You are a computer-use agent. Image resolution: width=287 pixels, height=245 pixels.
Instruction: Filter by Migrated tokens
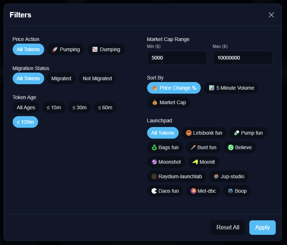61,78
